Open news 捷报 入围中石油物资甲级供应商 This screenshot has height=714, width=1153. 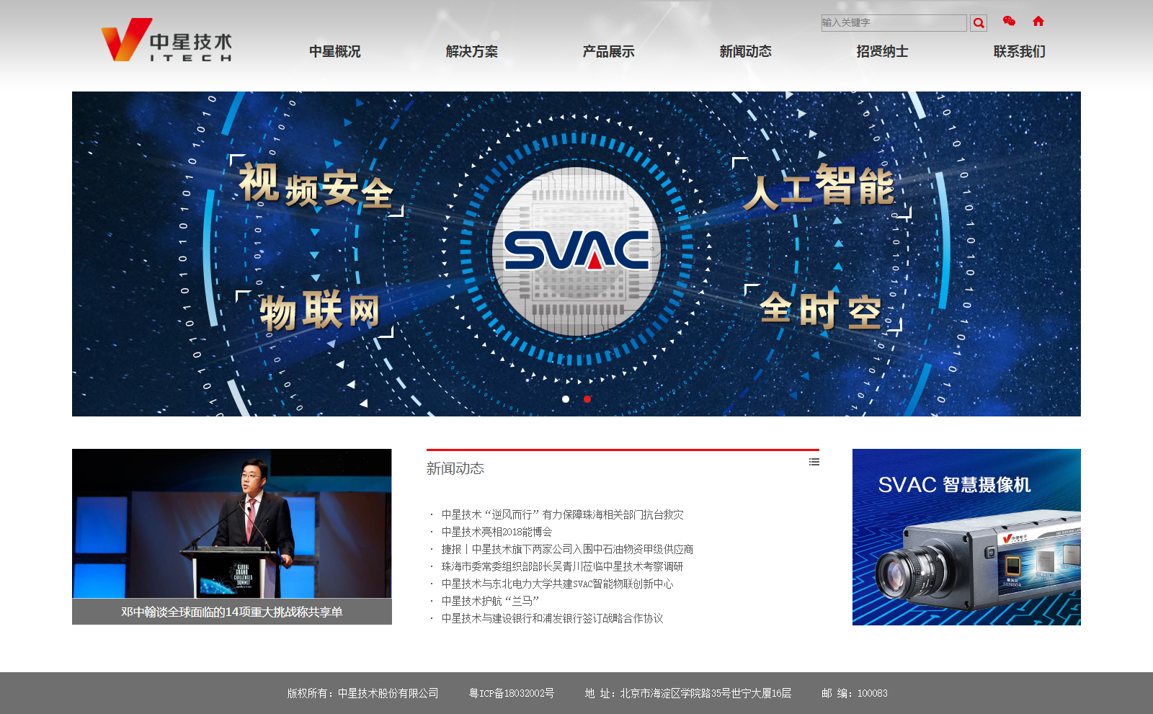pos(567,549)
